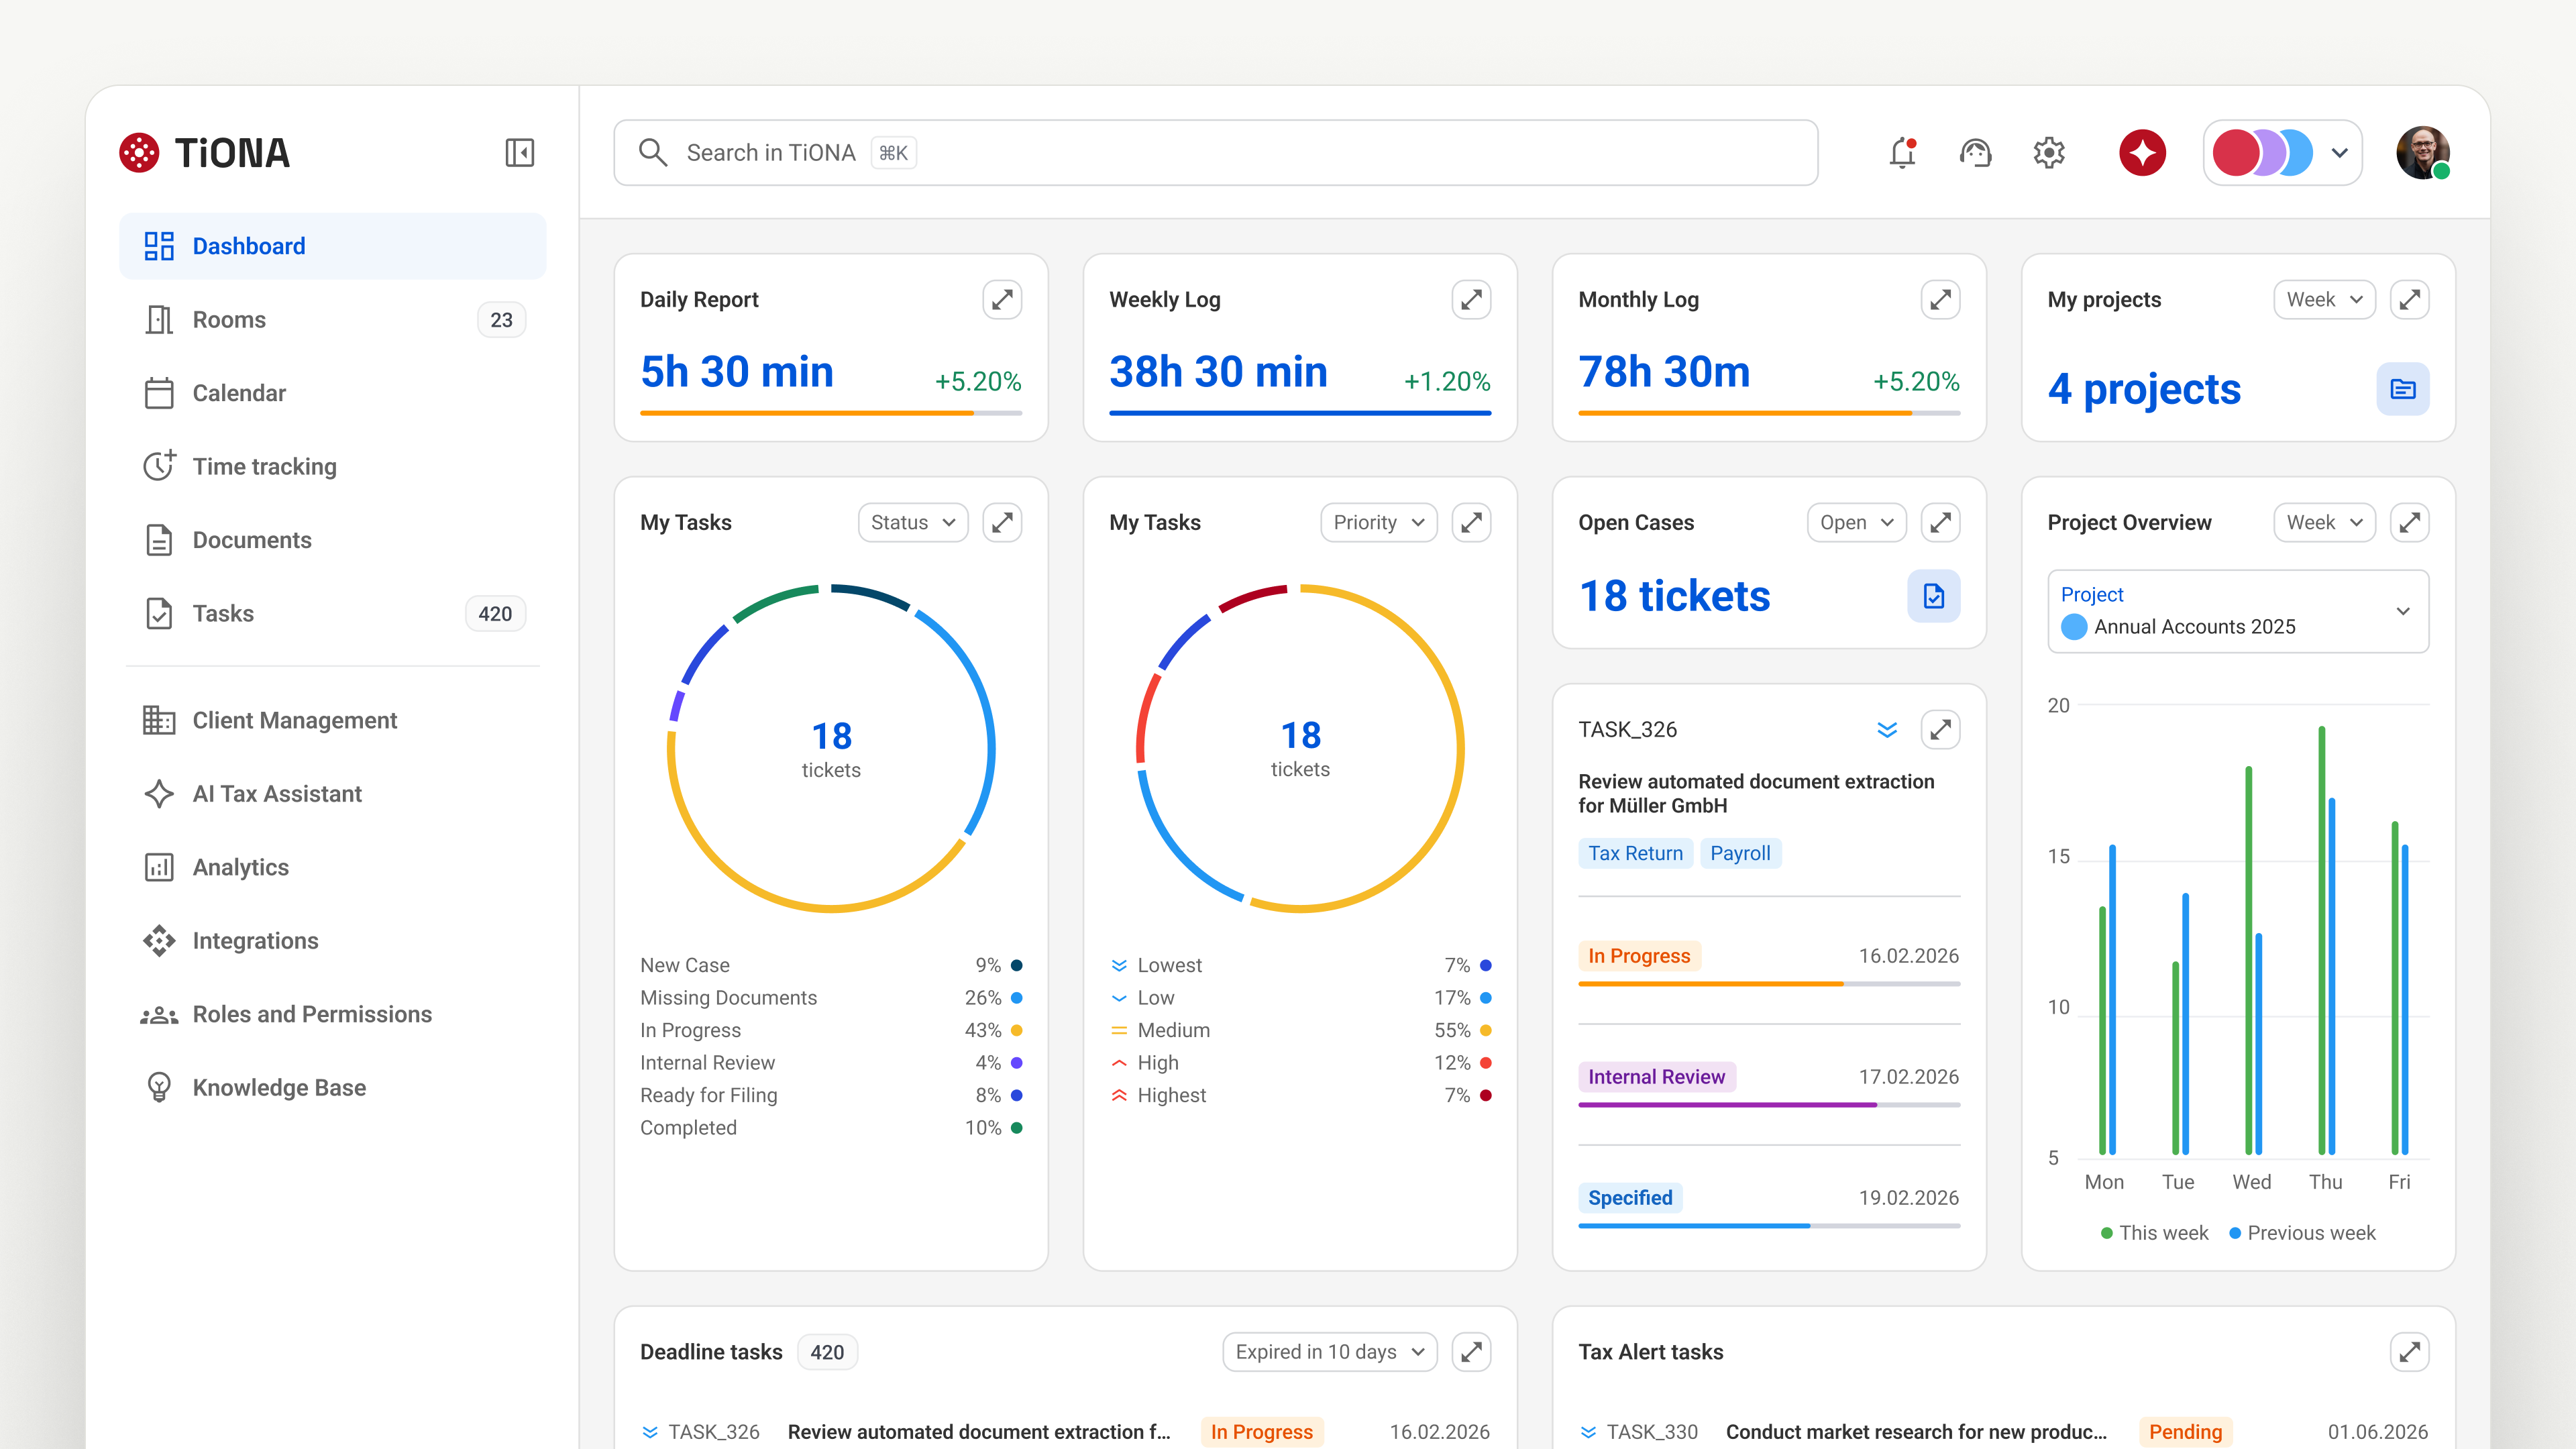Click the In Progress orange progress bar
2576x1449 pixels.
pos(1769,984)
